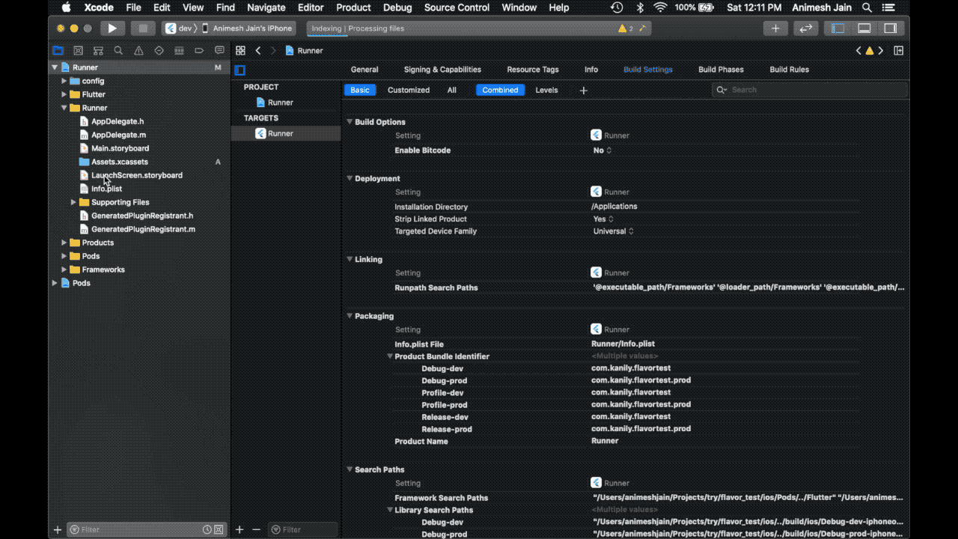
Task: Open the symbol navigator
Action: coord(98,51)
